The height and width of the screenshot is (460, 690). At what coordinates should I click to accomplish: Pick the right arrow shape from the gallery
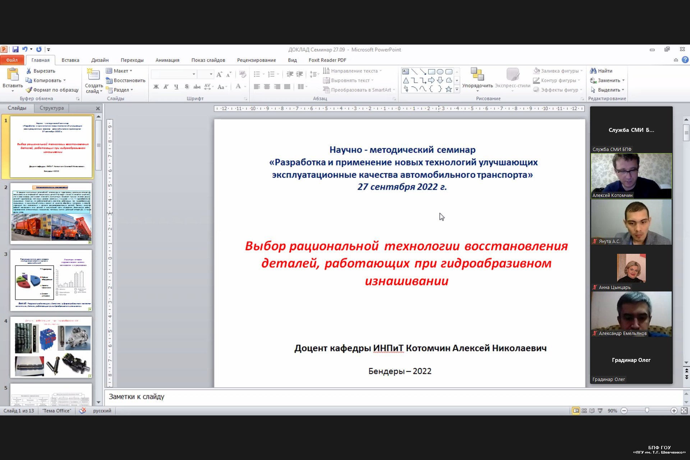click(x=431, y=80)
